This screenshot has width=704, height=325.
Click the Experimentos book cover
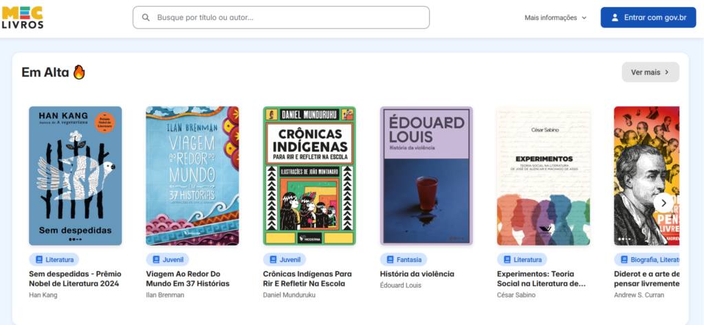click(x=543, y=176)
